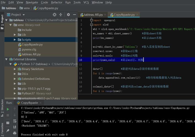Hide the Project panel with minus icon
This screenshot has height=137, width=195.
pos(75,15)
